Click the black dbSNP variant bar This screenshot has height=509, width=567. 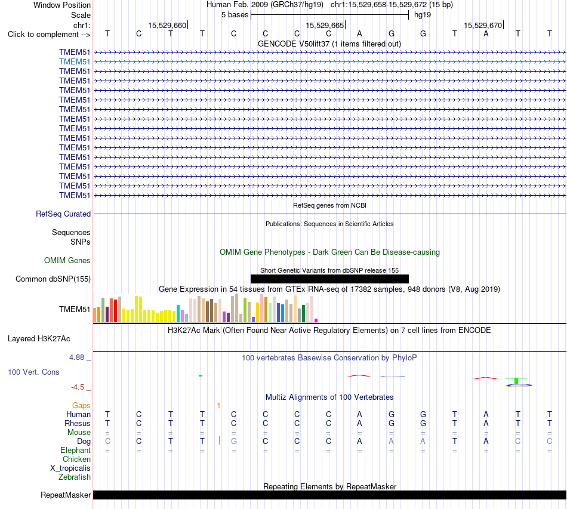(x=329, y=279)
